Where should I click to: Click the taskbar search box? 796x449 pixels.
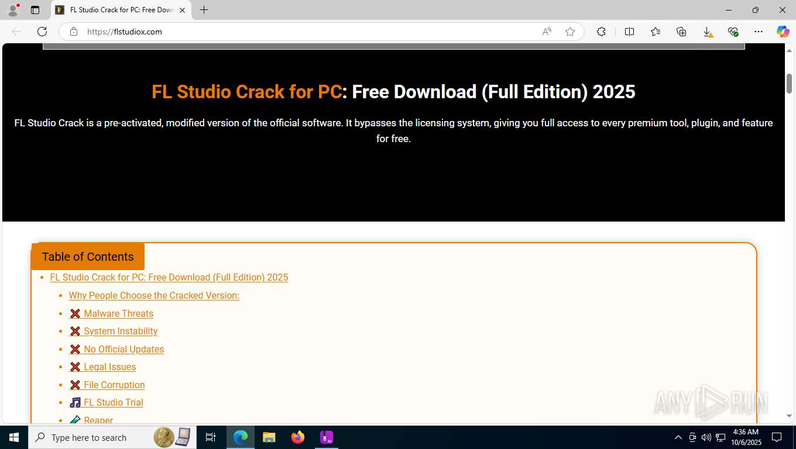point(112,437)
